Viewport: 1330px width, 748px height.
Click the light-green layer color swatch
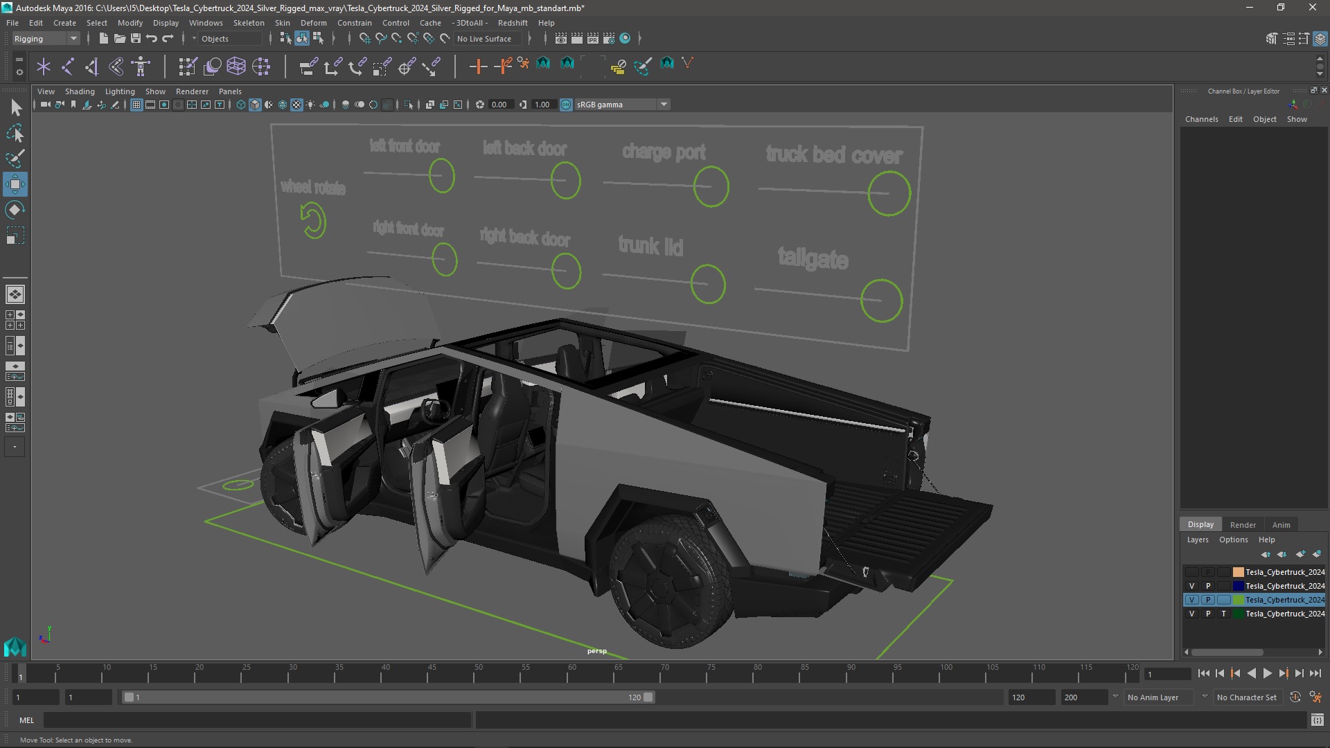tap(1238, 600)
